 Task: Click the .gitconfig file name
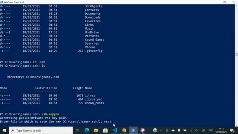tap(94, 51)
